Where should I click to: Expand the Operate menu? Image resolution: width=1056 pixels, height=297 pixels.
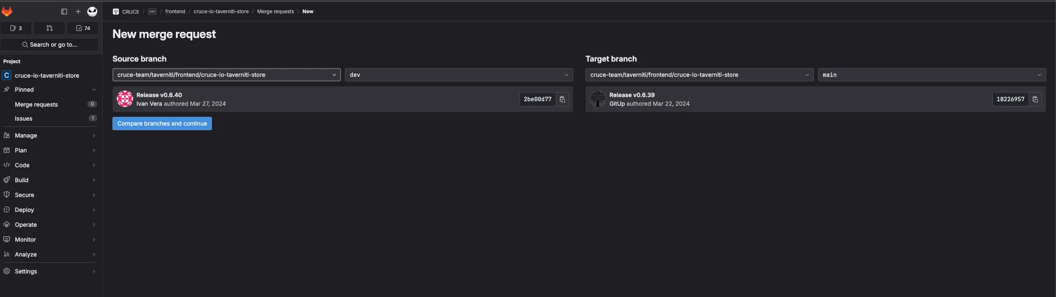pos(50,225)
